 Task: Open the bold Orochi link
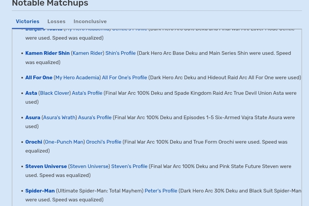34,142
